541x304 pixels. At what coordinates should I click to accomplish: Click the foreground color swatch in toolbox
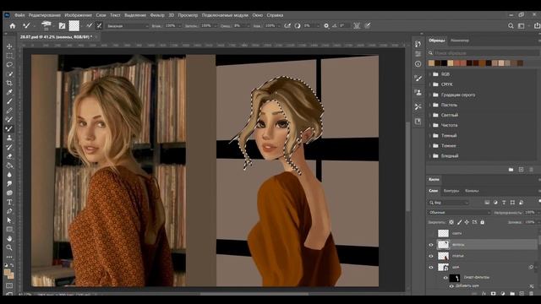[x=8, y=273]
